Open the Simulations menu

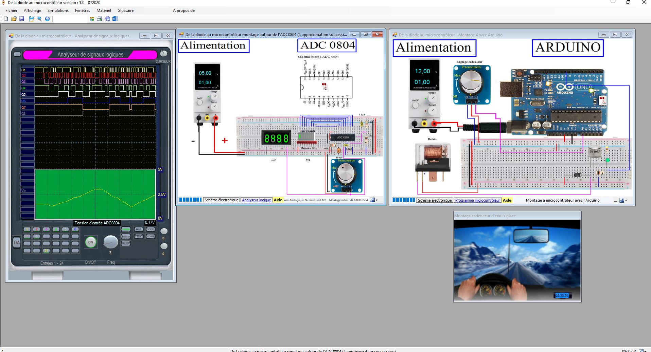pyautogui.click(x=58, y=11)
